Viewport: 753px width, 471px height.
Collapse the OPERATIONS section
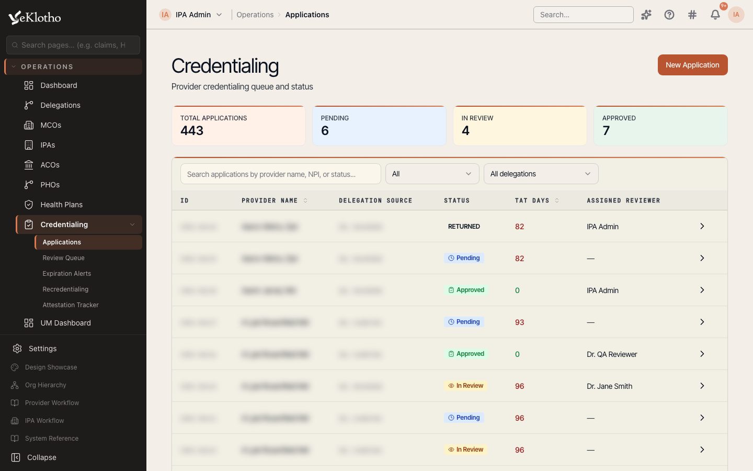point(73,66)
